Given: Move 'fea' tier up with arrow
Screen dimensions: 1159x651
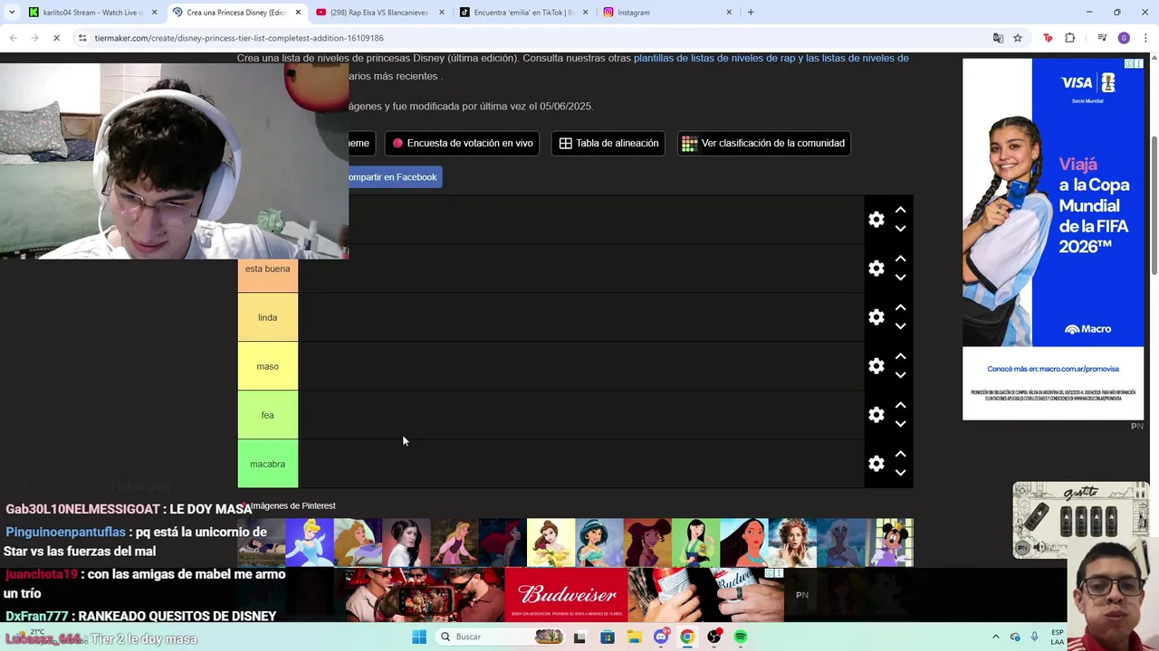Looking at the screenshot, I should tap(900, 405).
